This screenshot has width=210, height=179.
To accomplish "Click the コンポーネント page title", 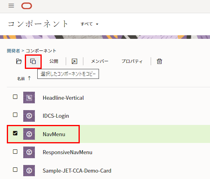I will (x=38, y=24).
